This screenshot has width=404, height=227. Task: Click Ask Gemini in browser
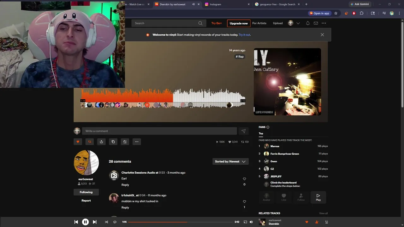point(359,4)
